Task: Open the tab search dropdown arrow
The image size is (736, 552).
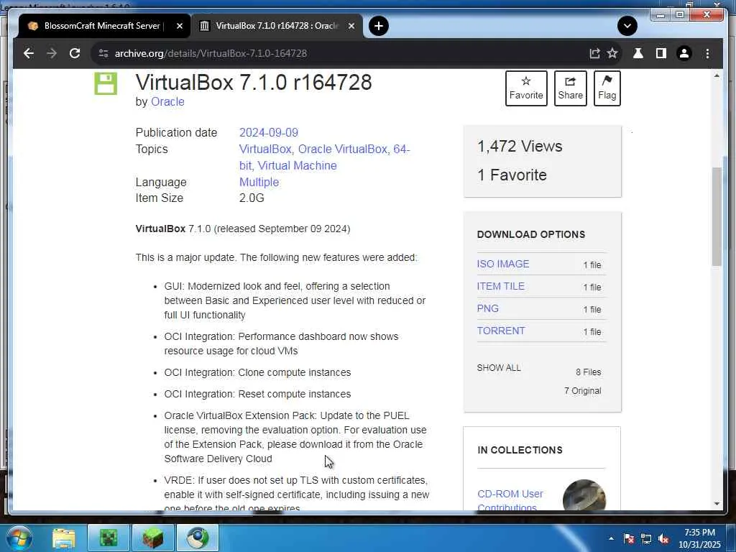Action: tap(627, 26)
